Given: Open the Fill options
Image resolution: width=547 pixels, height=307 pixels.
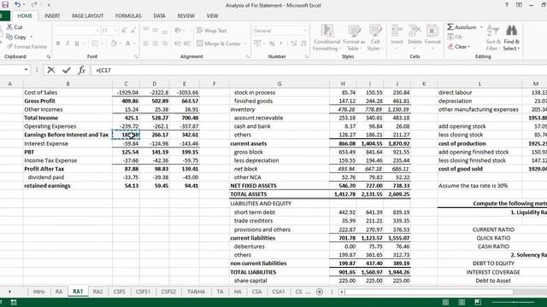Looking at the screenshot, I should point(456,37).
